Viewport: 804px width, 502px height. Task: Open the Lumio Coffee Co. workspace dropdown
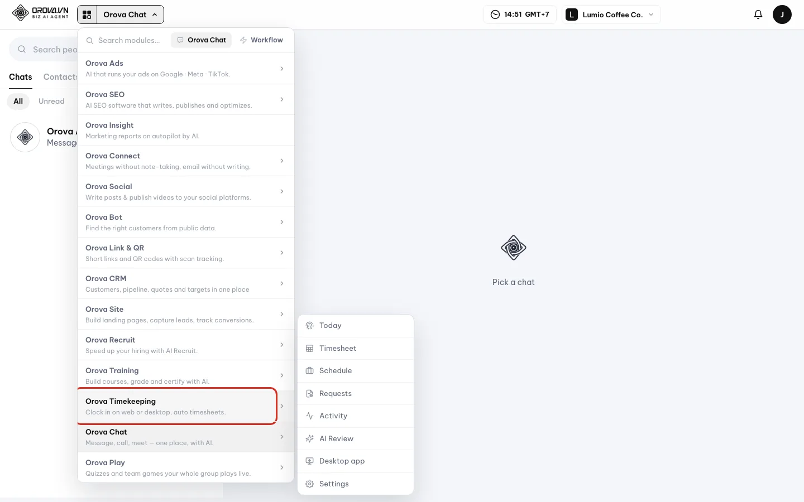[611, 15]
